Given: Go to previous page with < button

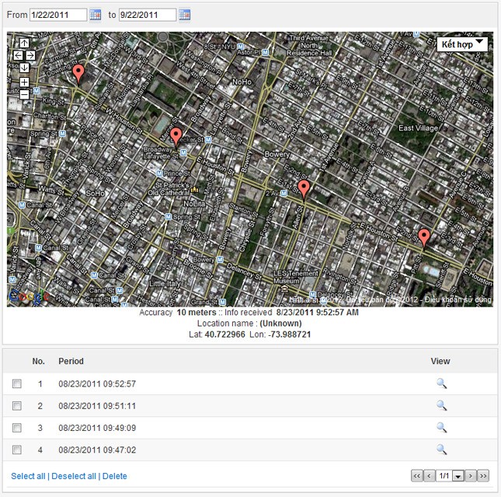Looking at the screenshot, I should coord(429,476).
